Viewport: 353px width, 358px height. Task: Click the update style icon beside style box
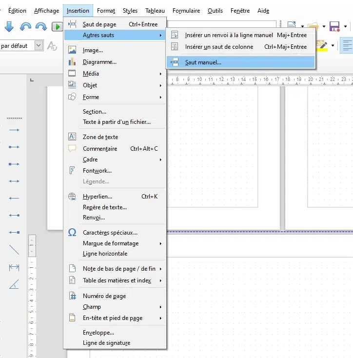click(52, 46)
